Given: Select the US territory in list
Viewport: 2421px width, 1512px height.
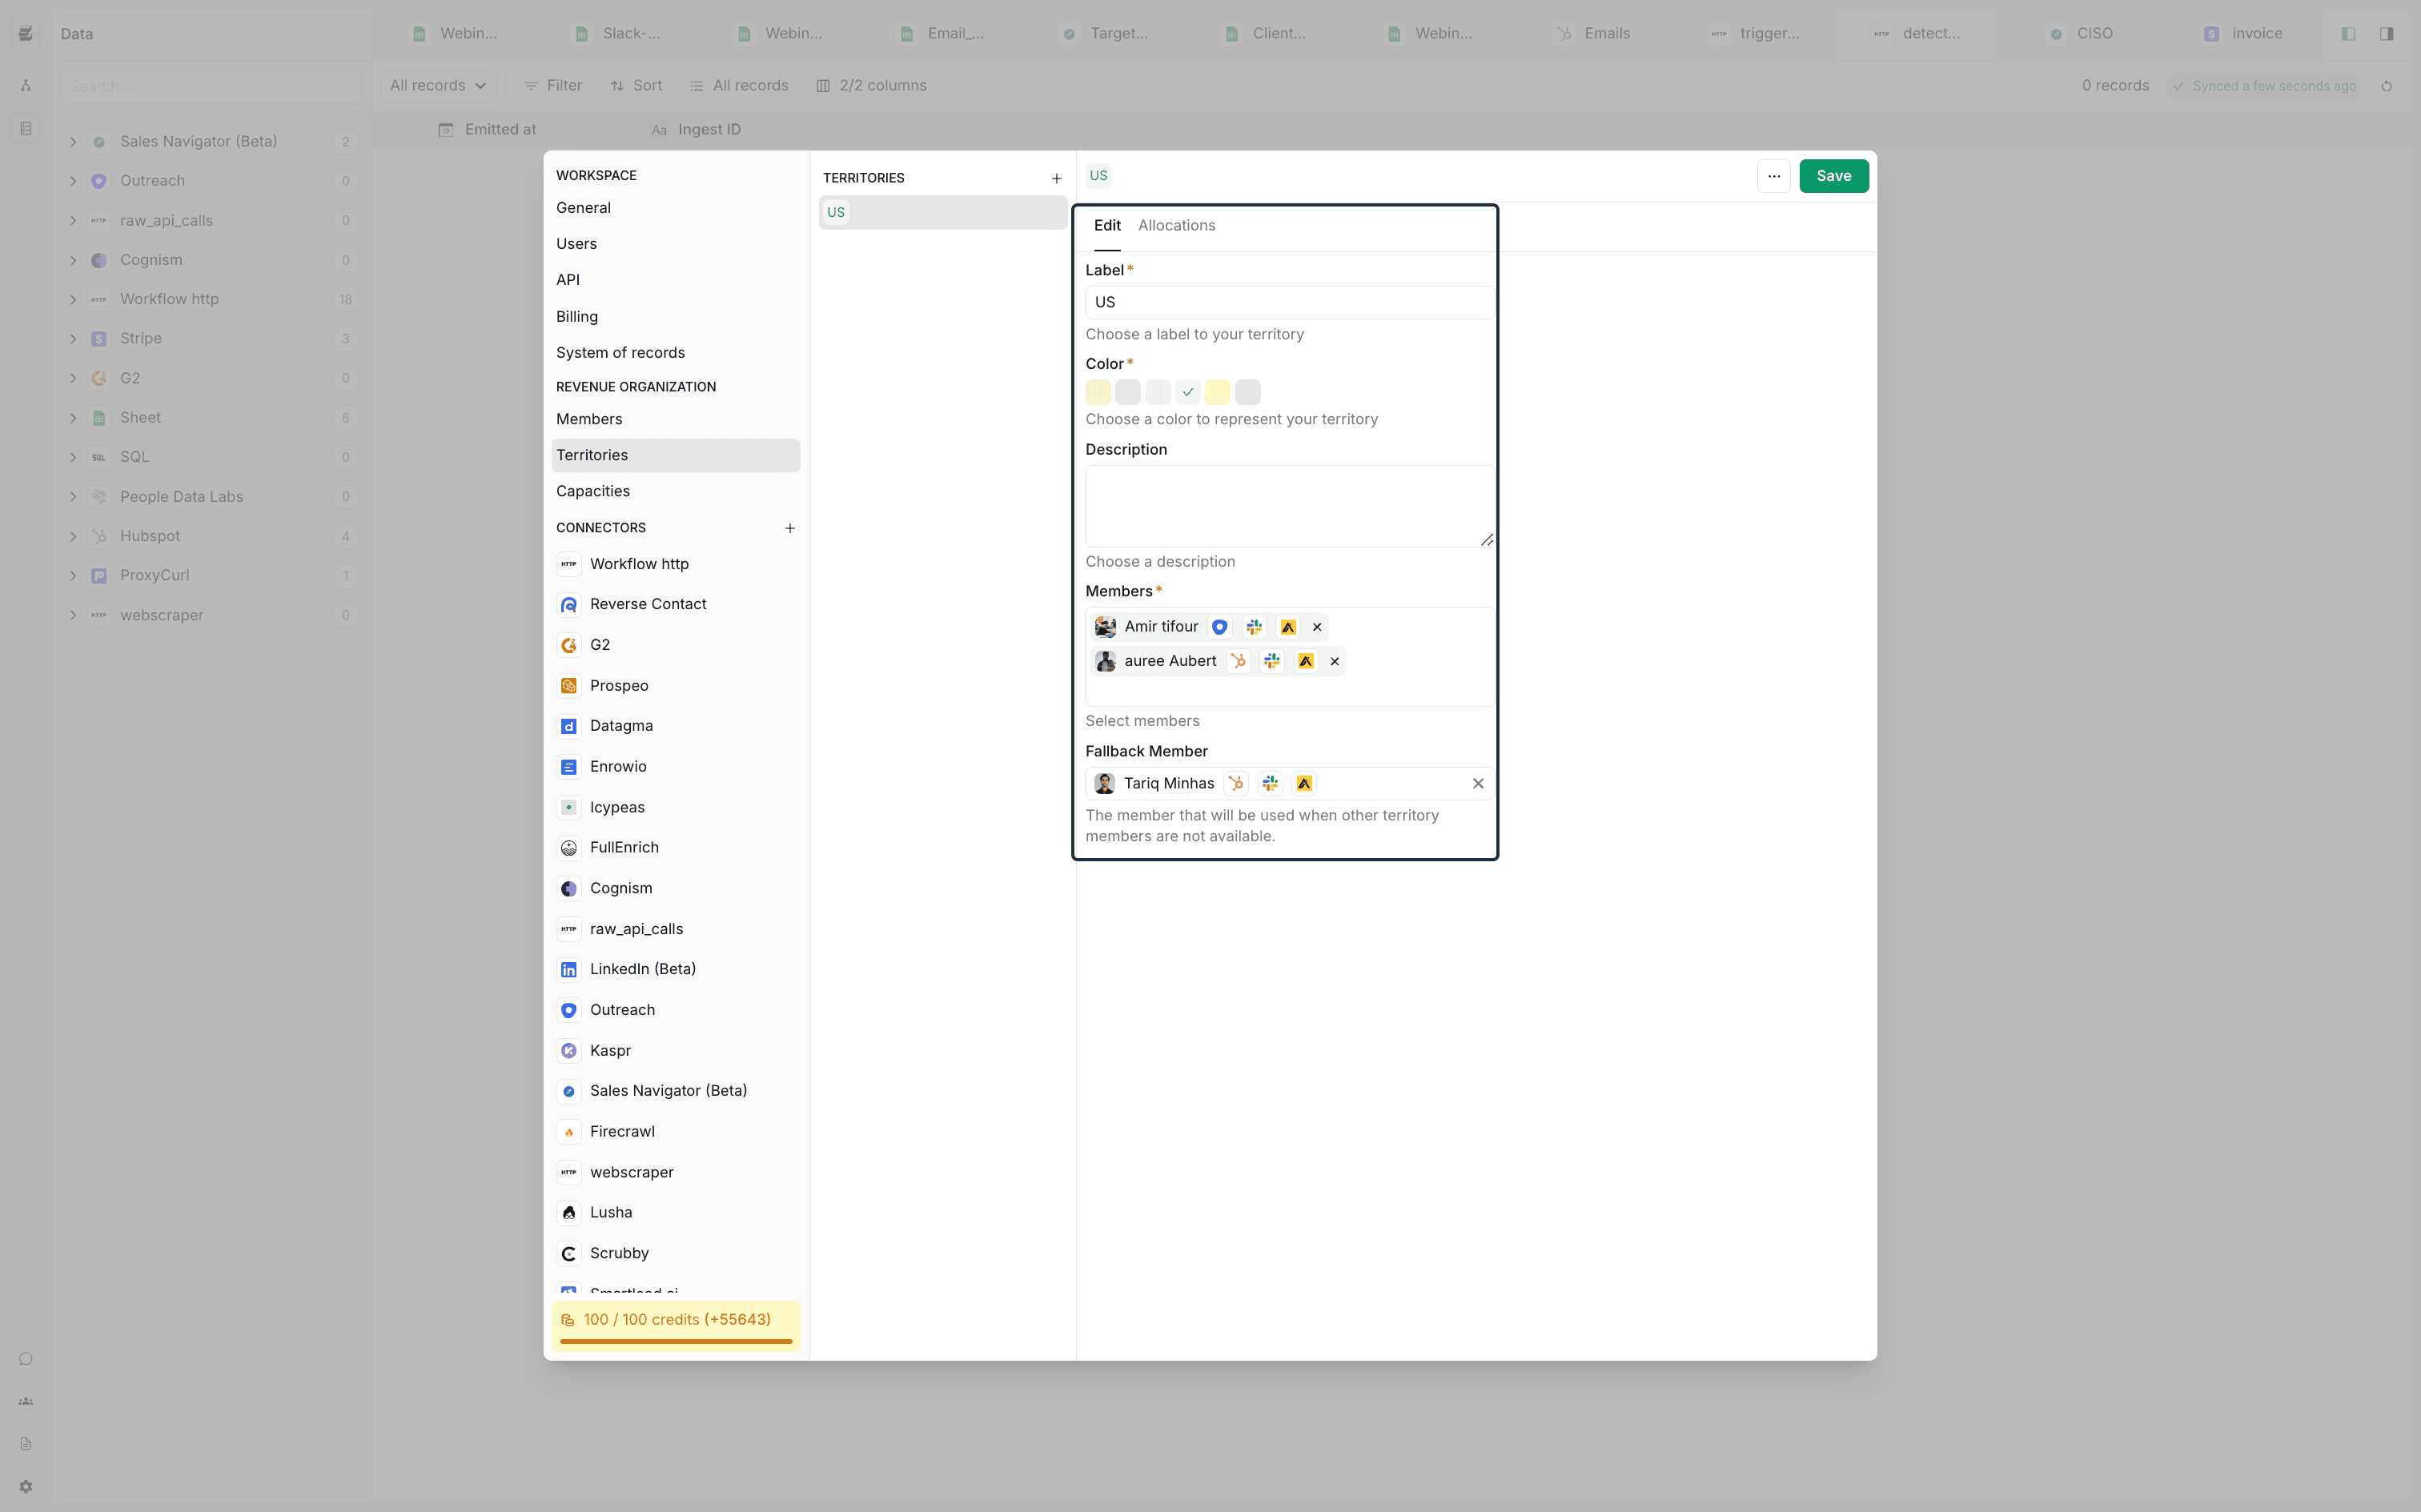Looking at the screenshot, I should click(x=943, y=212).
